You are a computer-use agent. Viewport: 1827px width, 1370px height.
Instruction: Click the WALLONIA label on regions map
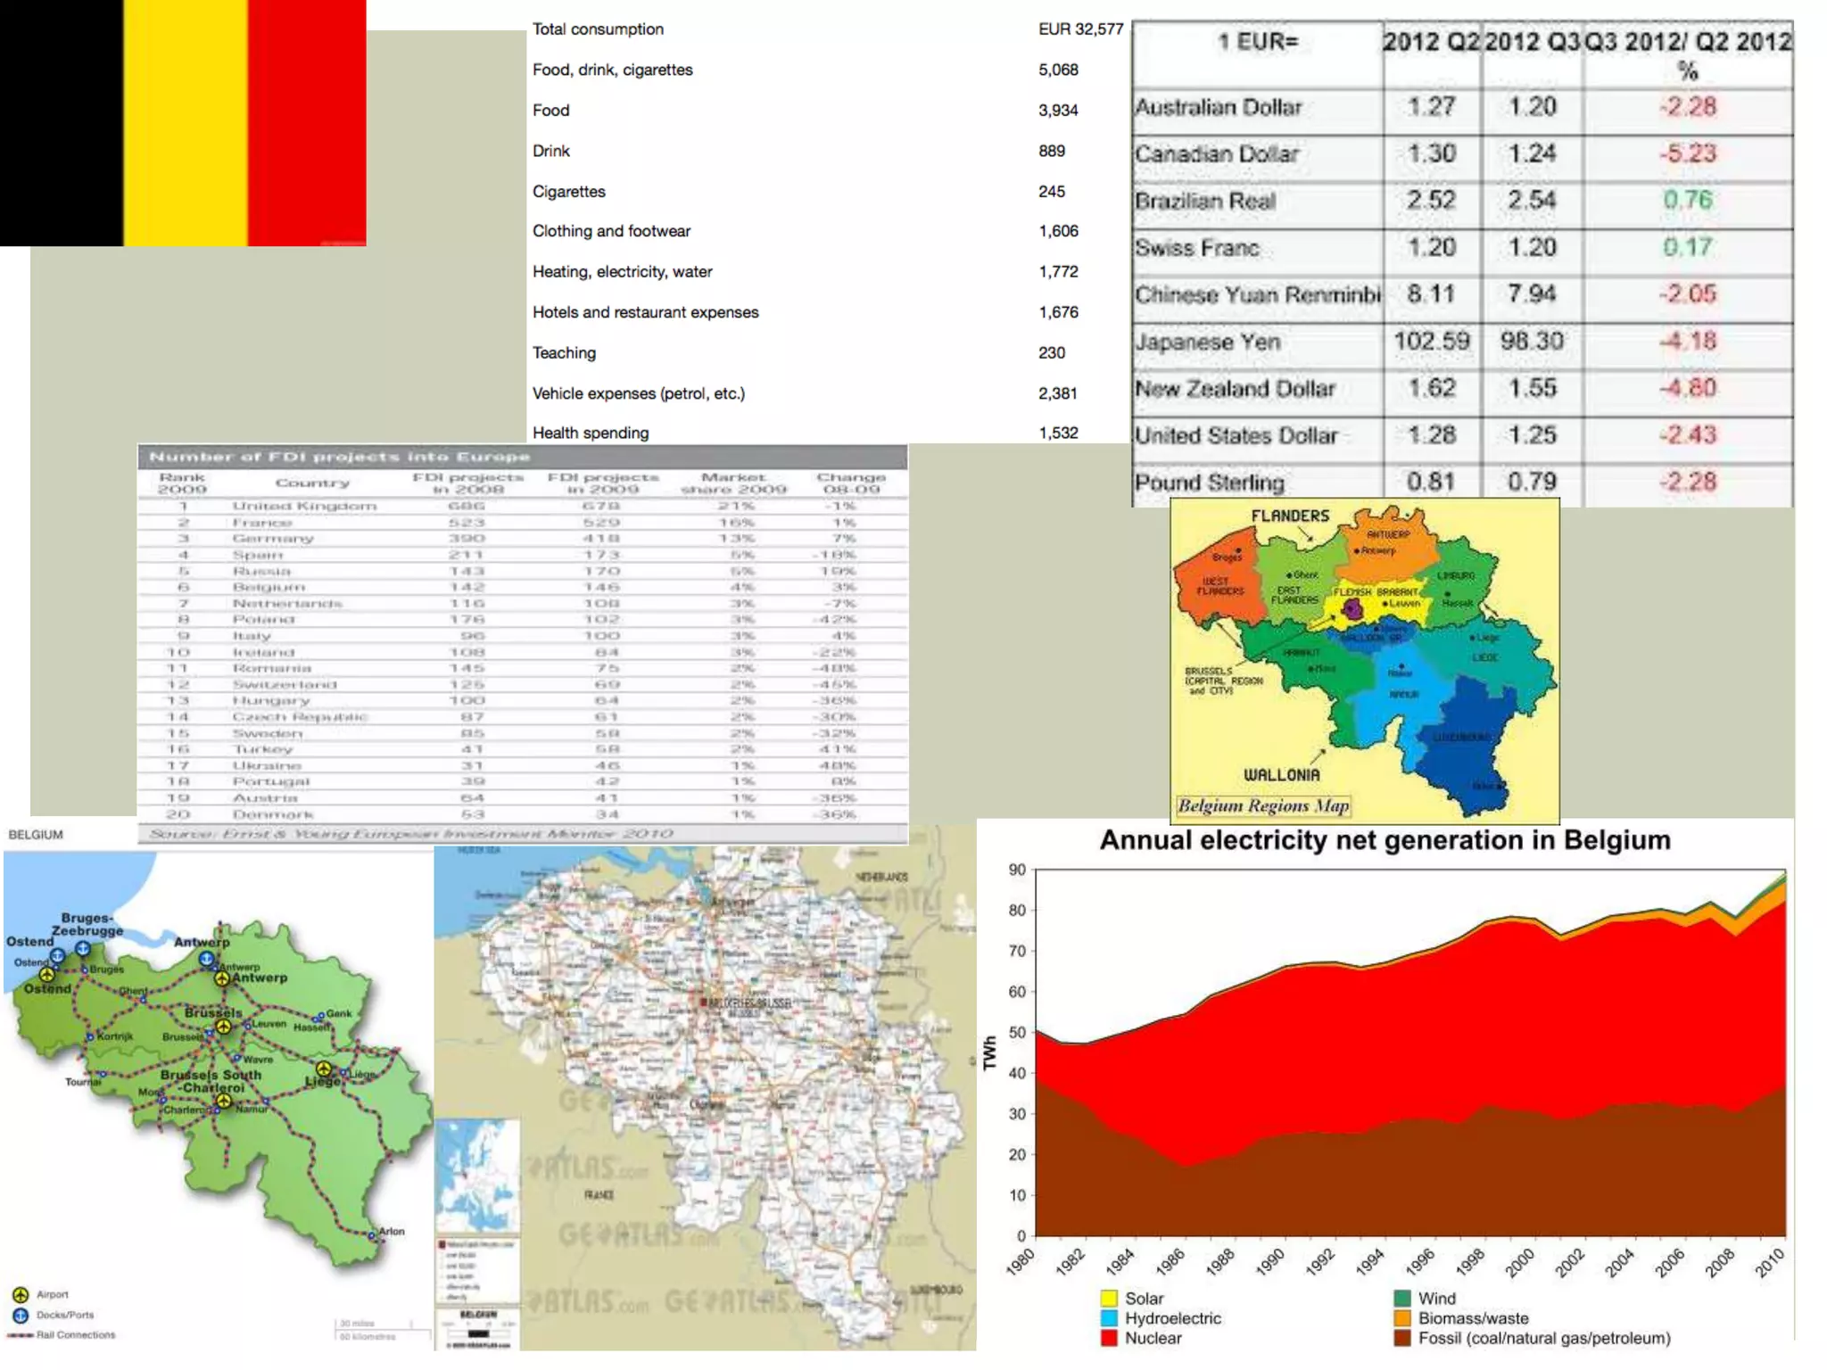point(1281,775)
